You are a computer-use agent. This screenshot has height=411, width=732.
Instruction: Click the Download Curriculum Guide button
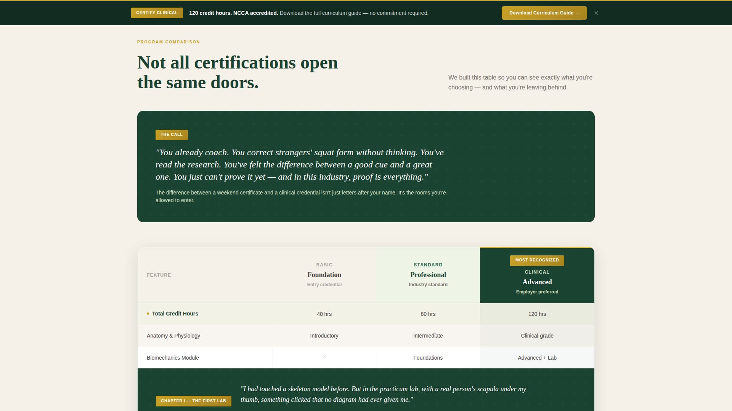pyautogui.click(x=544, y=13)
